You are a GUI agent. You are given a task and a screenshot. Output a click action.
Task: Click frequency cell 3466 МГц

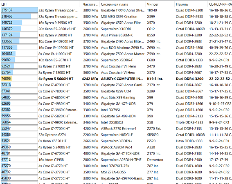(x=90, y=122)
